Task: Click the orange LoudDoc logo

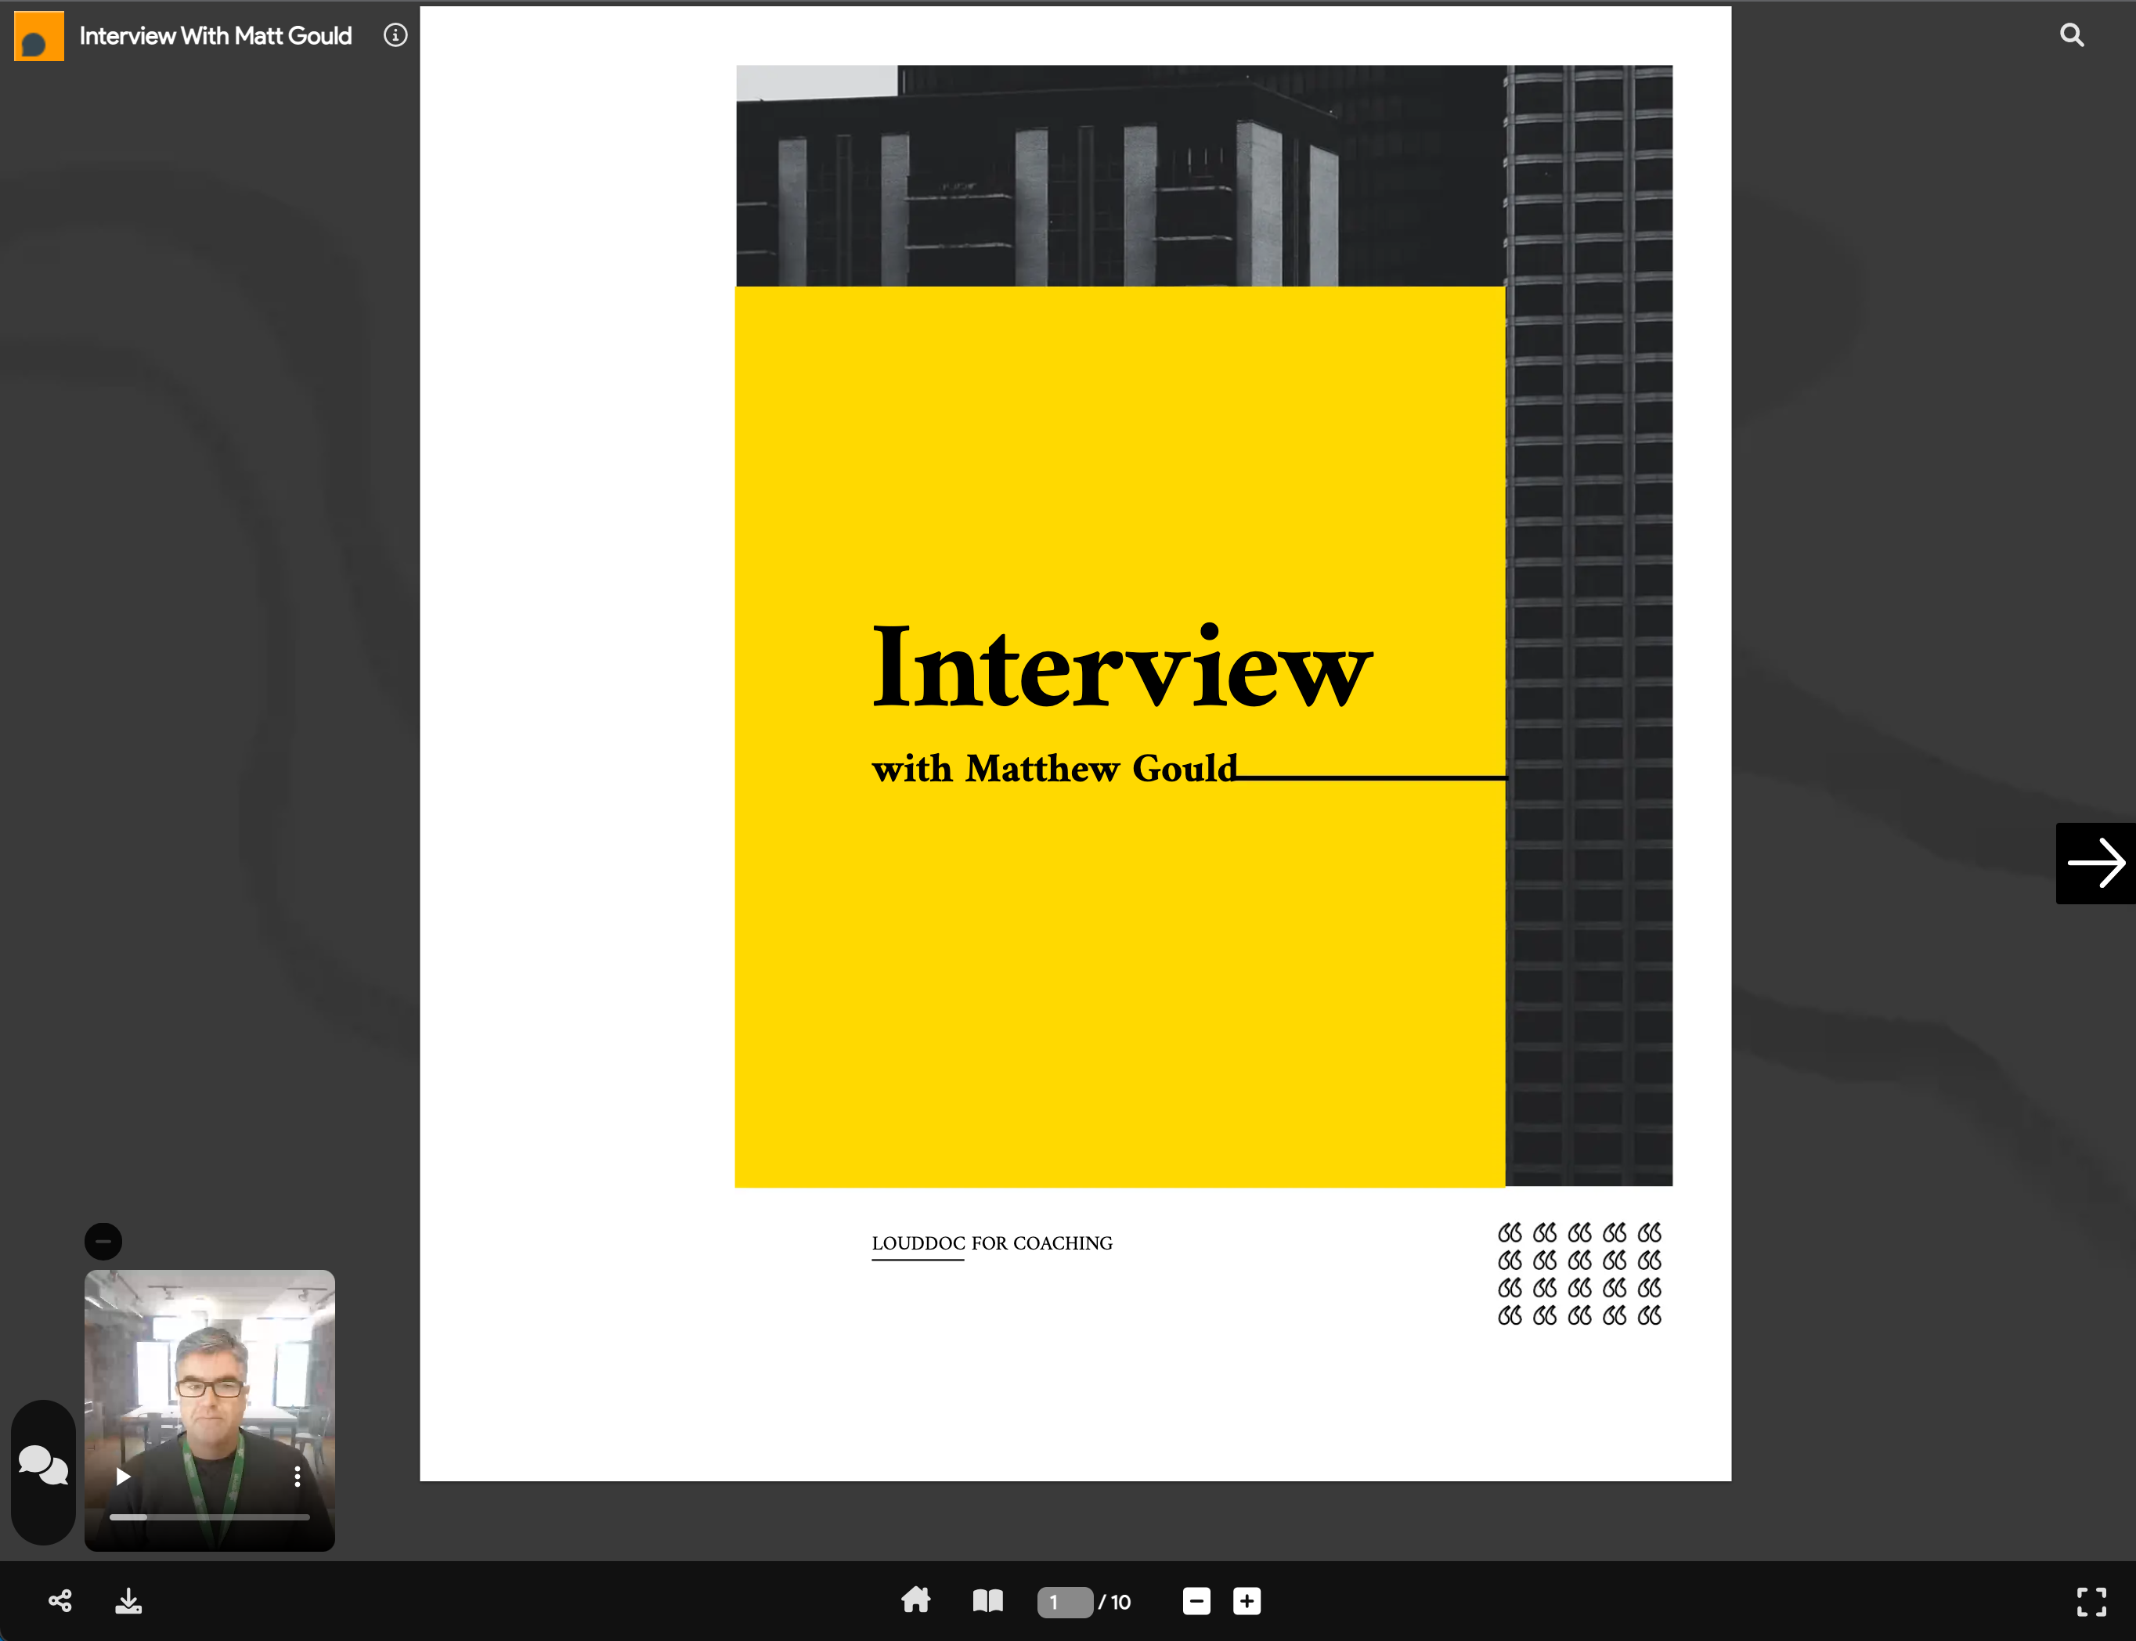Action: tap(39, 36)
